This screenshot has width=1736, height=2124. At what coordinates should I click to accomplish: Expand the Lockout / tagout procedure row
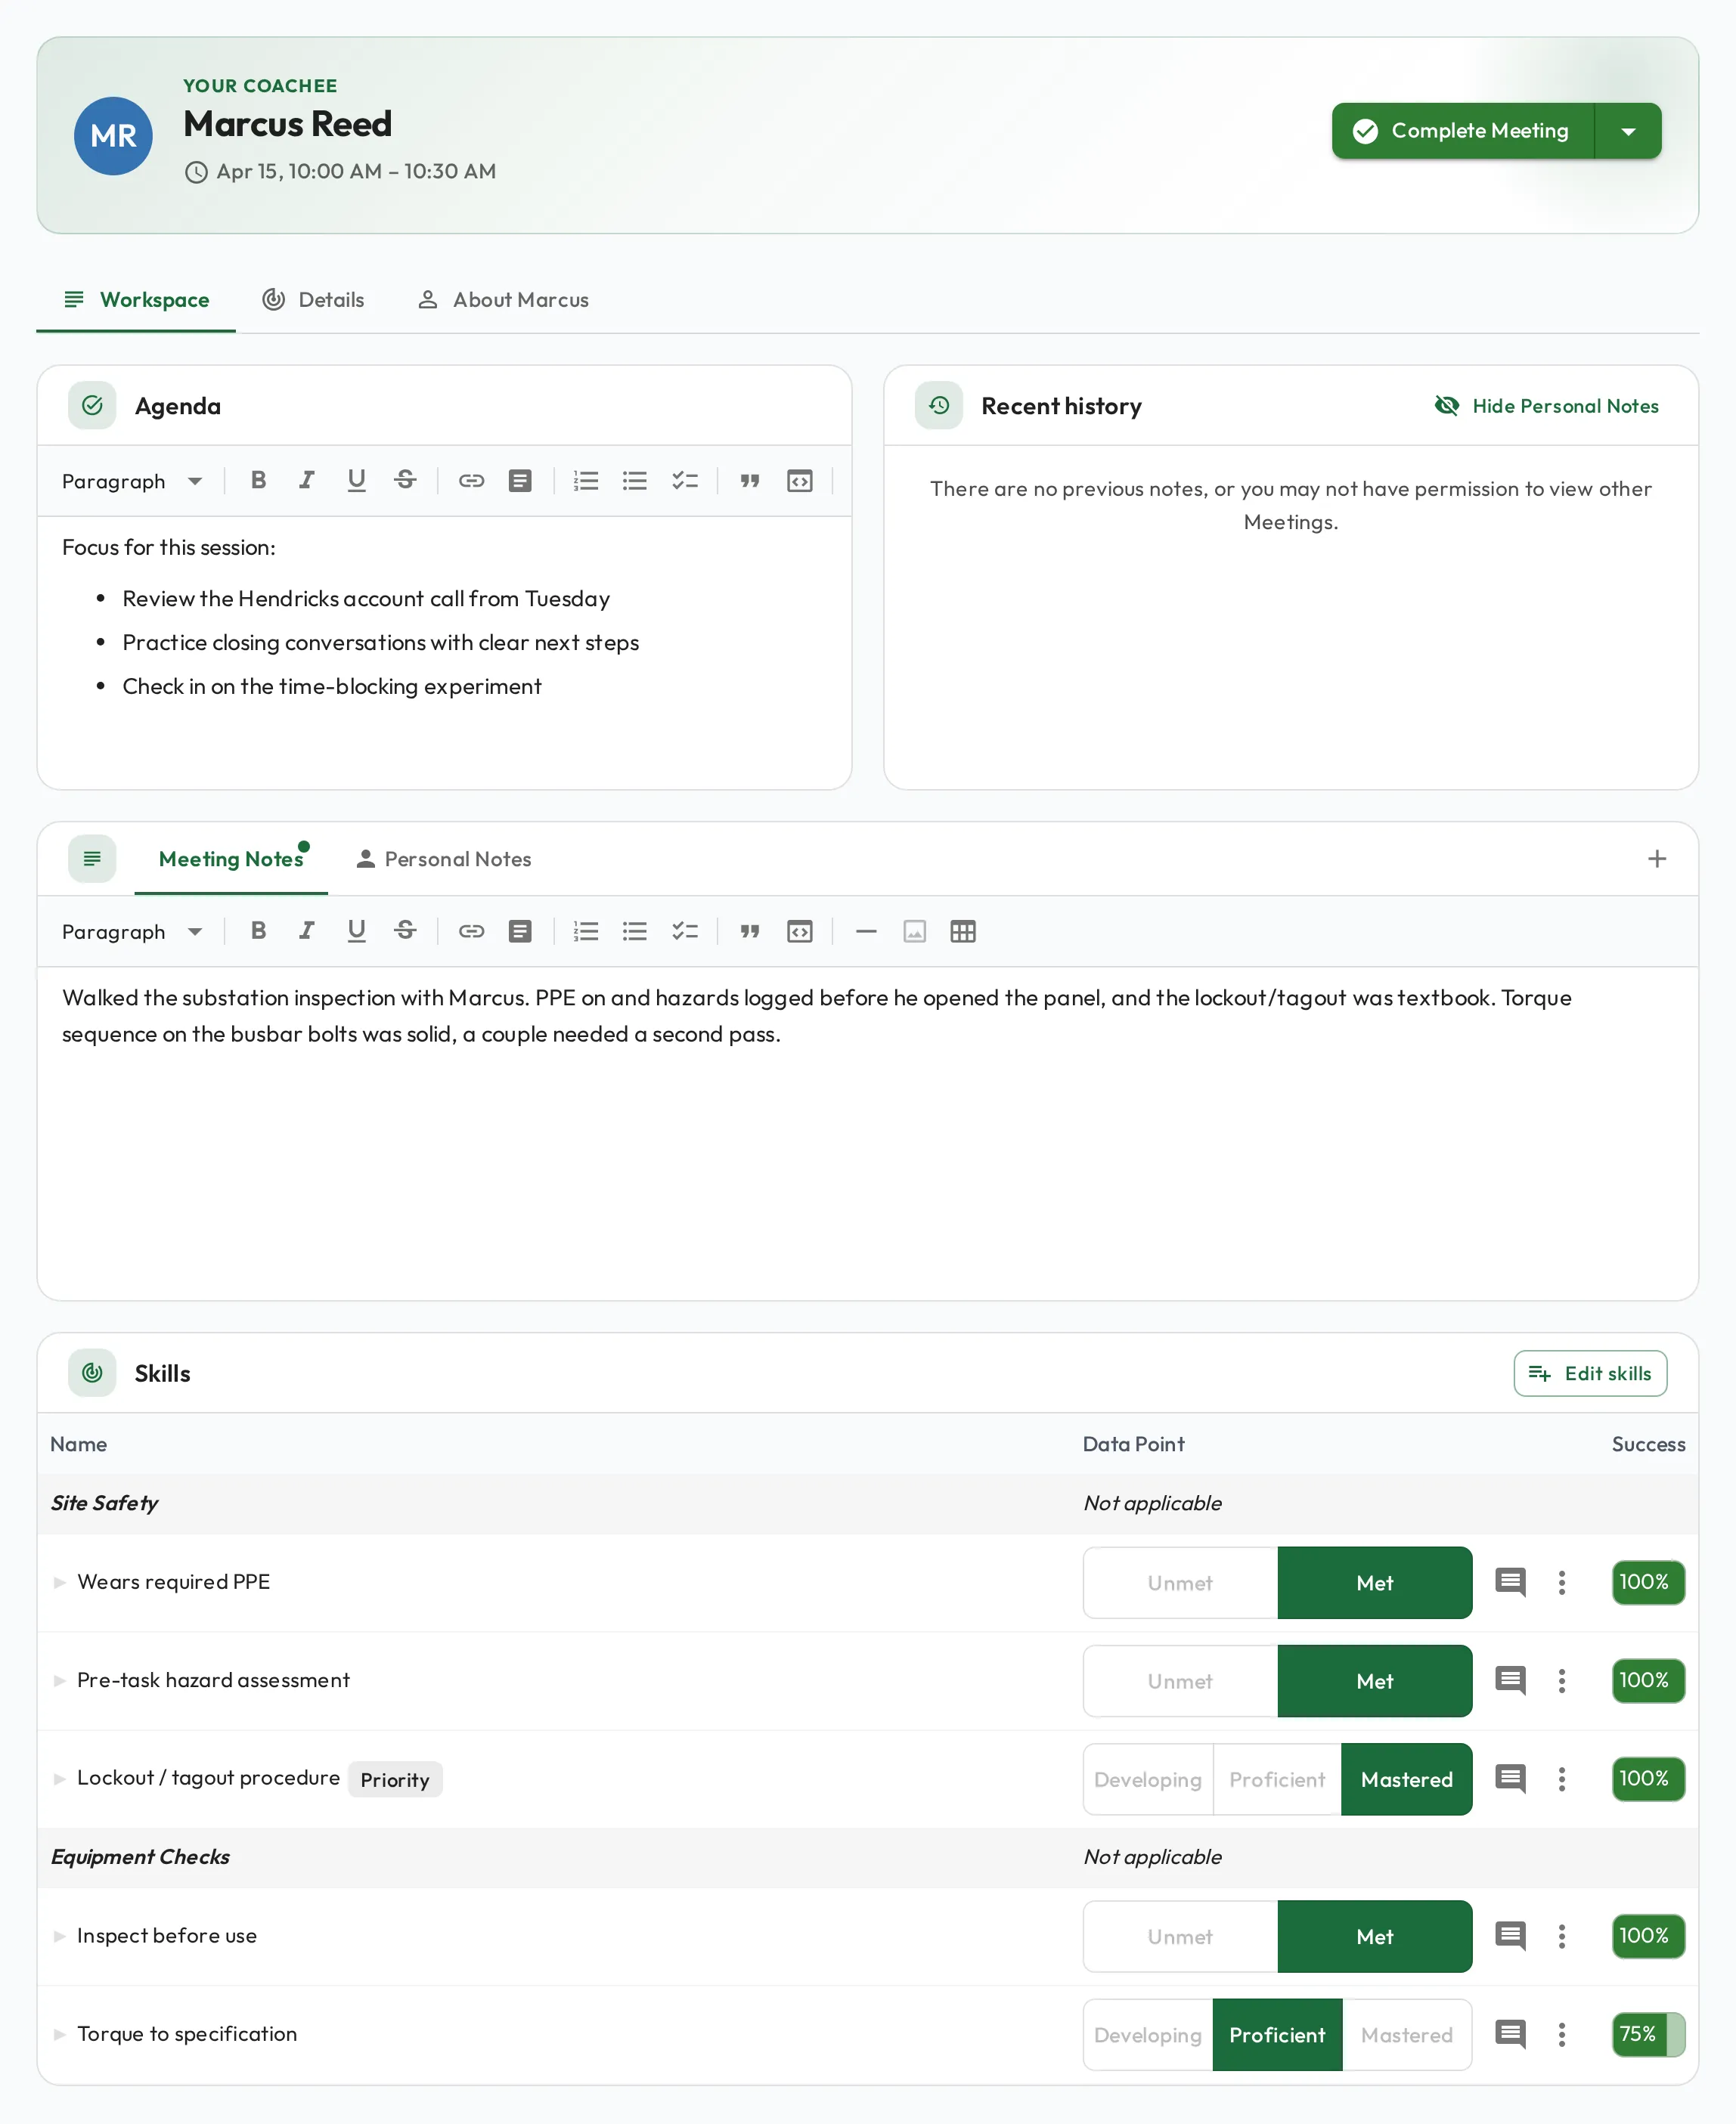tap(60, 1778)
